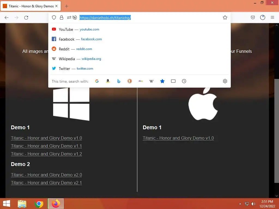This screenshot has width=279, height=209.
Task: Search bookmarks using the blue star icon
Action: [162, 81]
